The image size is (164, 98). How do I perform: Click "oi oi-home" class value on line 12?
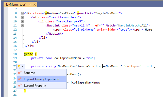click(x=85, y=30)
